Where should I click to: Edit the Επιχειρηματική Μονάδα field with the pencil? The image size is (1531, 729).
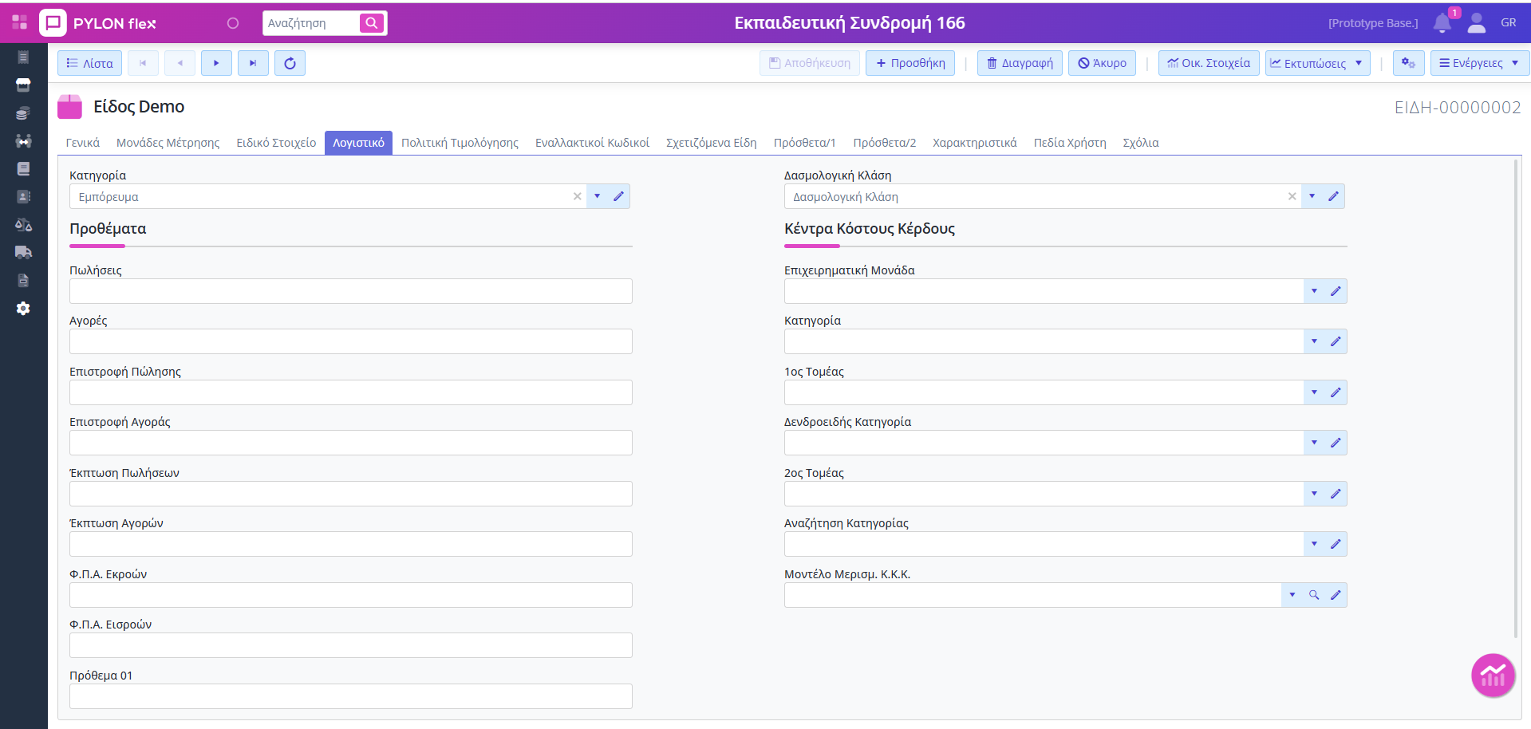1336,291
